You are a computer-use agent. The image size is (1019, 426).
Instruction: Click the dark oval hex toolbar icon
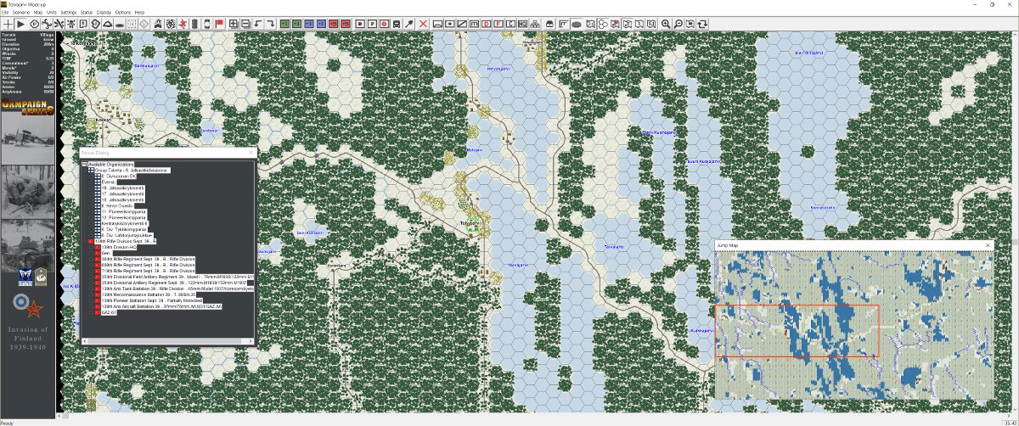tap(576, 24)
